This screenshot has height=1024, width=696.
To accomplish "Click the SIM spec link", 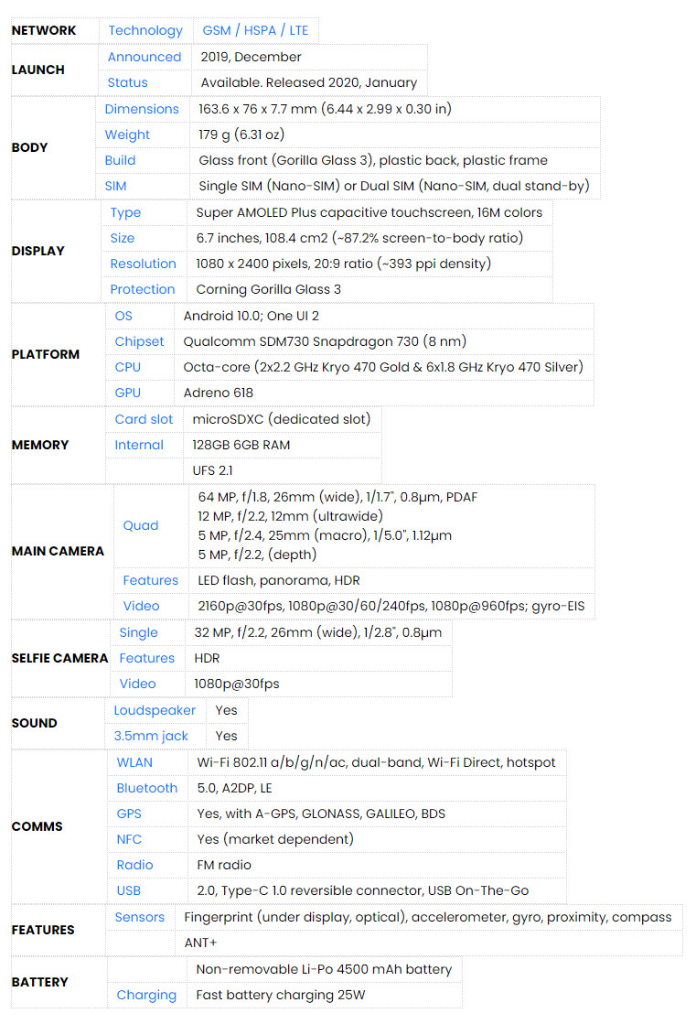I will [115, 186].
